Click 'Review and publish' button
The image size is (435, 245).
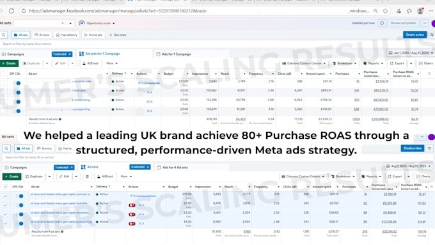click(x=403, y=23)
